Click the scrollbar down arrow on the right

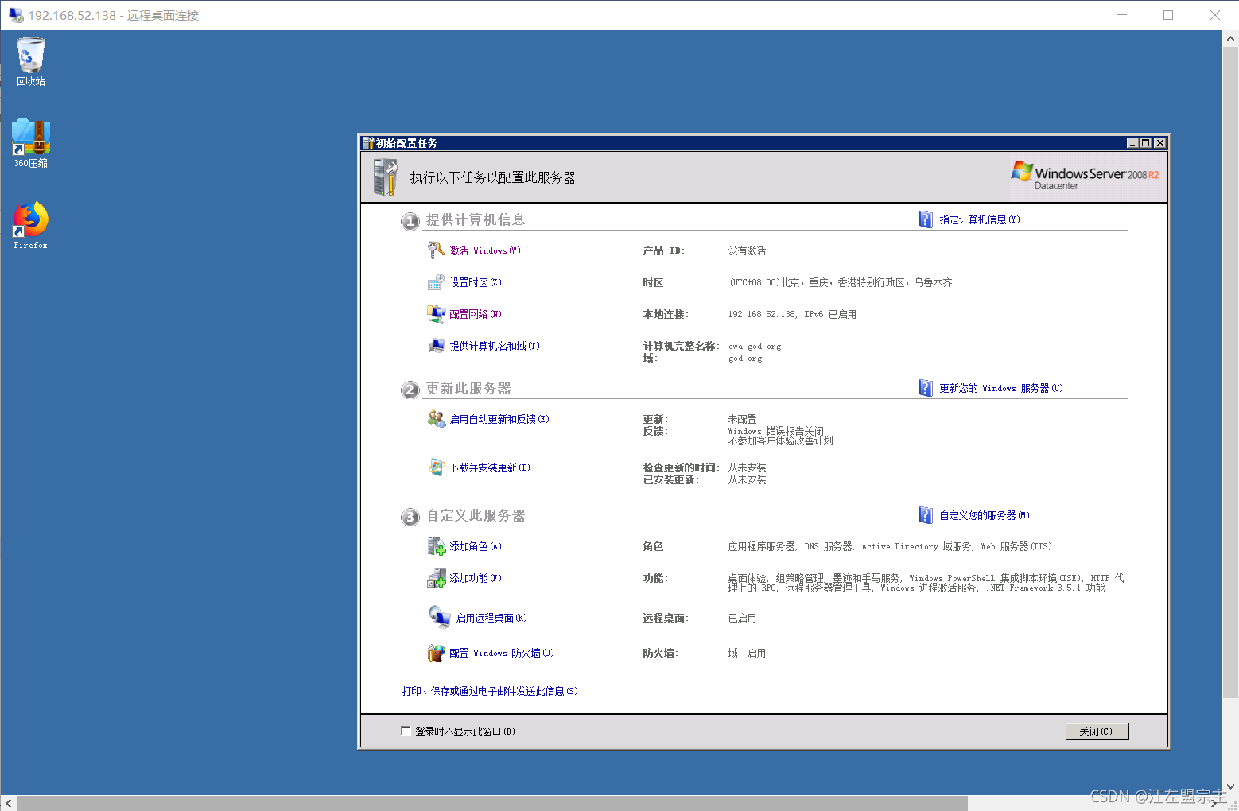1231,785
